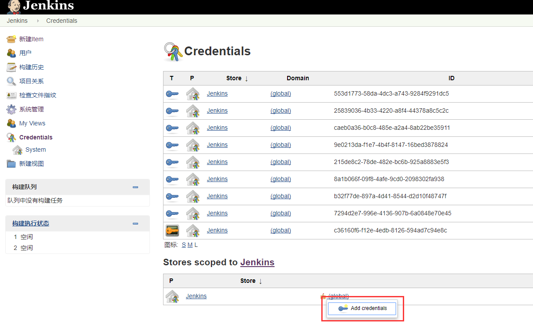Image resolution: width=533 pixels, height=328 pixels.
Task: Click house icon in Stores scoped table
Action: 172,296
